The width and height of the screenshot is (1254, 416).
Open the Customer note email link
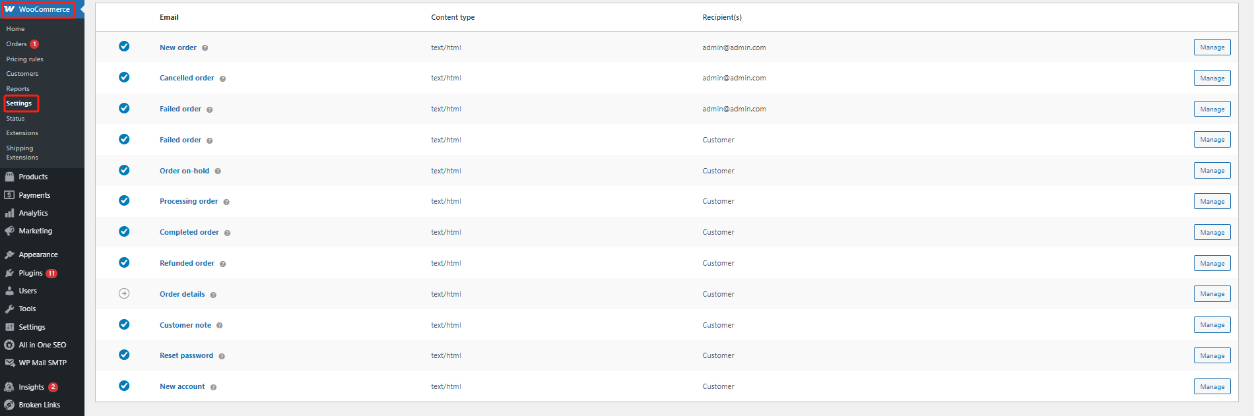coord(185,325)
